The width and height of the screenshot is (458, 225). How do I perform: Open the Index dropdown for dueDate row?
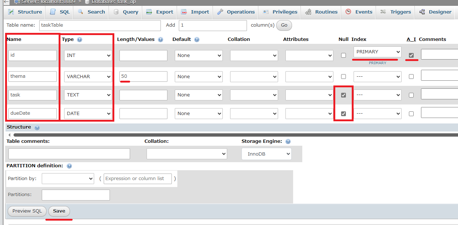377,114
